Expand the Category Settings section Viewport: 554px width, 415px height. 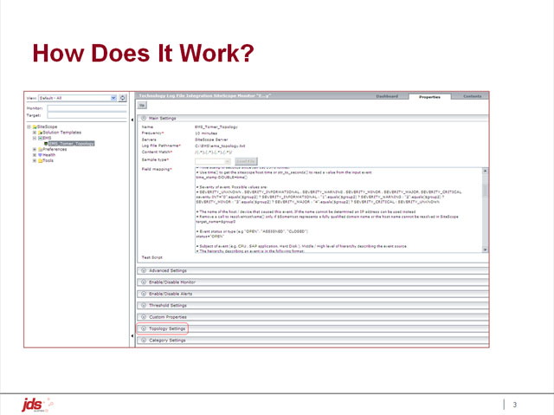coord(144,340)
